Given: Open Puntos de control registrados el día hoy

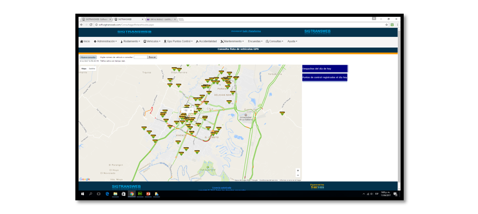Looking at the screenshot, I should (325, 77).
